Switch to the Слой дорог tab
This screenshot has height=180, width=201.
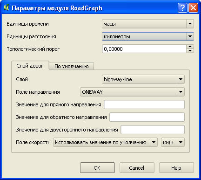point(30,66)
